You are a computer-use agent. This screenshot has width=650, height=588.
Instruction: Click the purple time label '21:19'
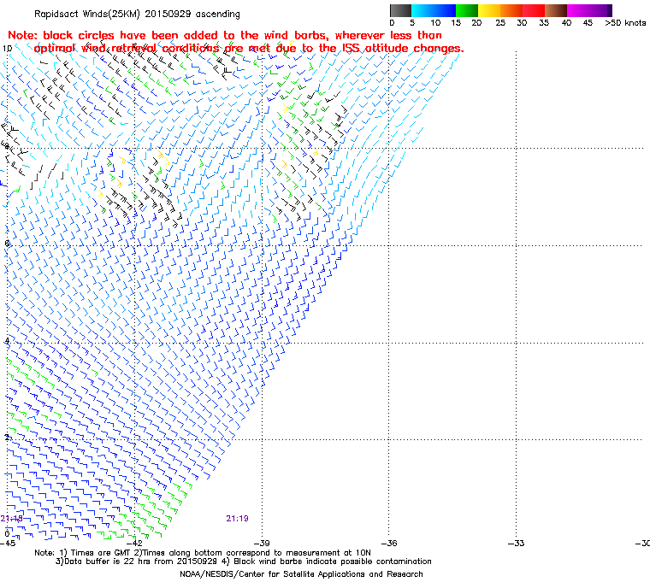[x=237, y=519]
